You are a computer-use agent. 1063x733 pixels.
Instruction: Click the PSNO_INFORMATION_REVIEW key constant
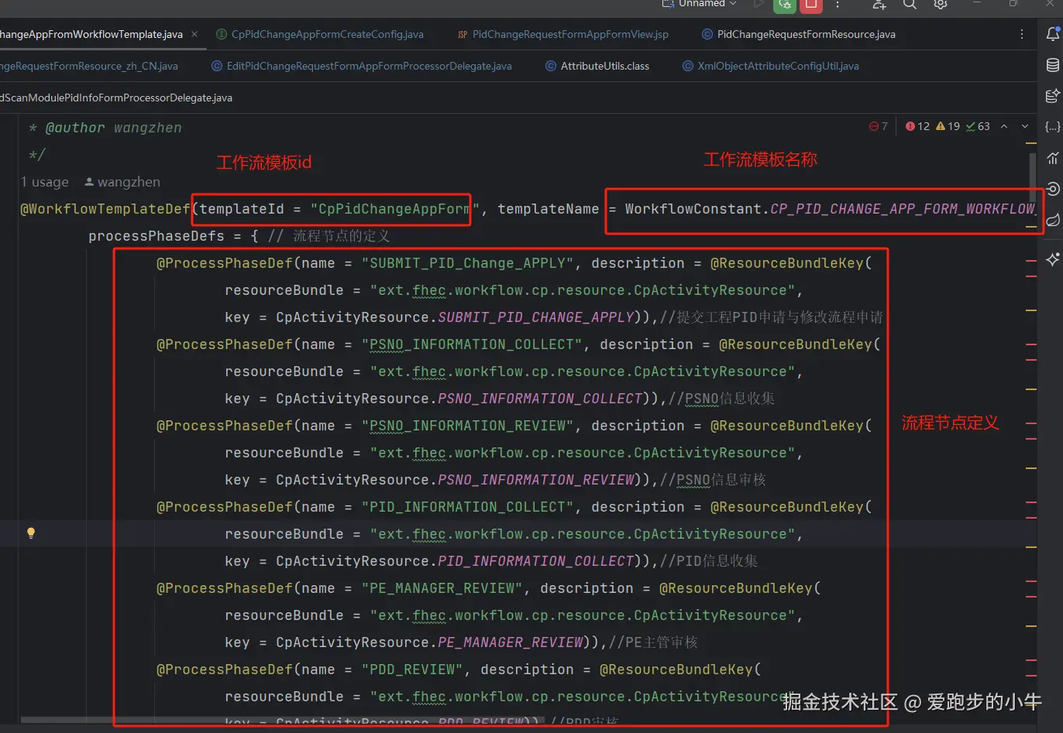536,480
